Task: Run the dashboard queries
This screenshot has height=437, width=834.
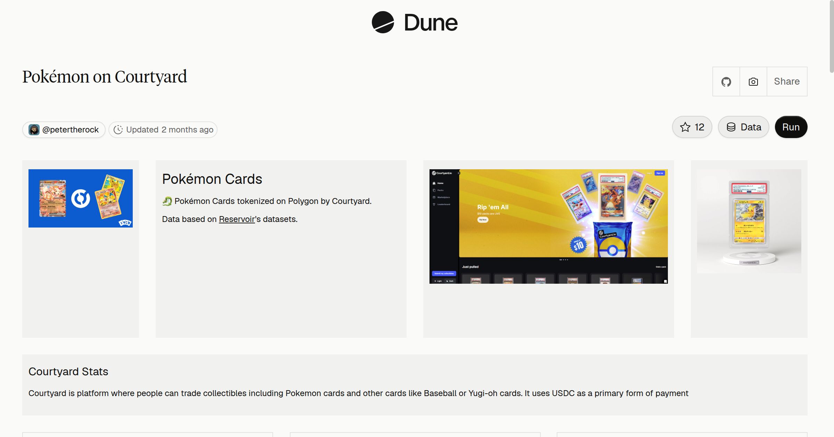Action: pos(791,127)
